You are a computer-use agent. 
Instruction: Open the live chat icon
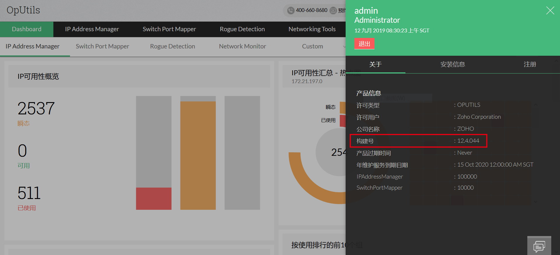[x=539, y=246]
